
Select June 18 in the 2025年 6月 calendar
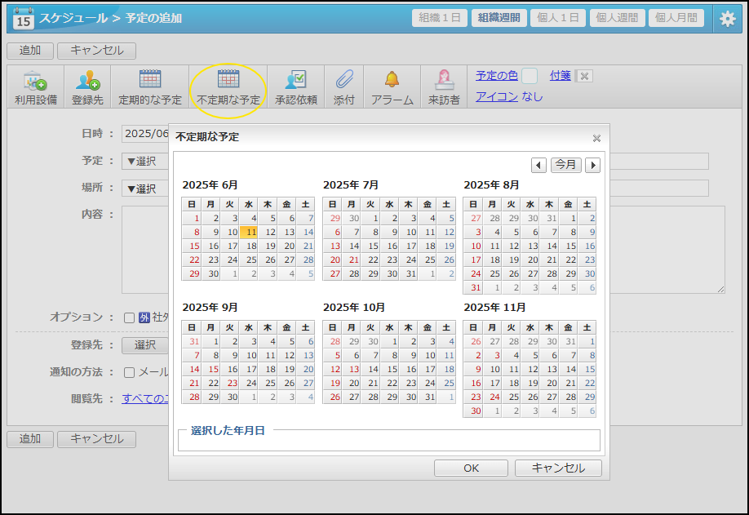[248, 246]
